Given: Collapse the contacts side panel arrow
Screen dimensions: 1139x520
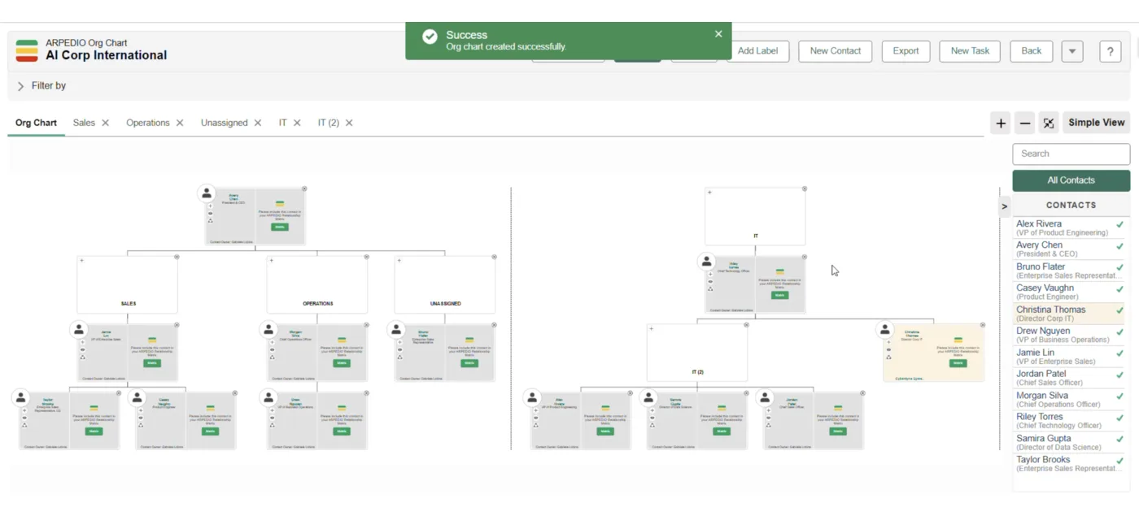Looking at the screenshot, I should [x=1004, y=206].
